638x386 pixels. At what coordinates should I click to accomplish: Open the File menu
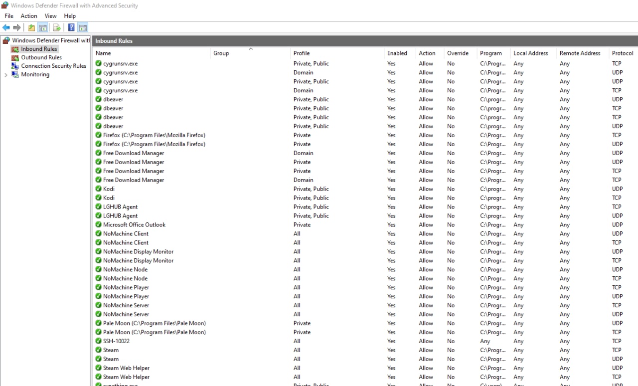9,16
